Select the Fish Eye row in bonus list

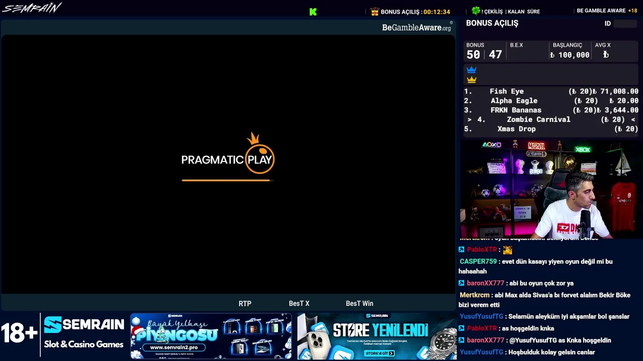pyautogui.click(x=551, y=91)
